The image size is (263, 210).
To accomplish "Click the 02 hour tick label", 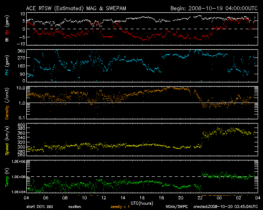I will tap(238, 198).
